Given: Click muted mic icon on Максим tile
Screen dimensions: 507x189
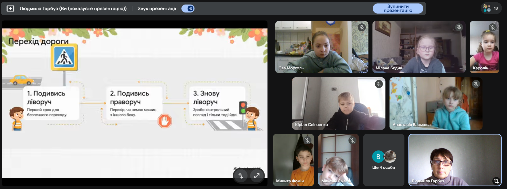Looking at the screenshot, I should pyautogui.click(x=352, y=140).
